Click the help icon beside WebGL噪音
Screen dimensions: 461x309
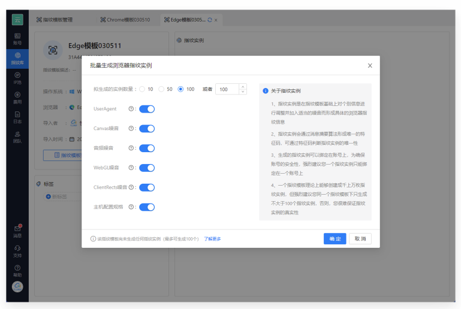131,168
